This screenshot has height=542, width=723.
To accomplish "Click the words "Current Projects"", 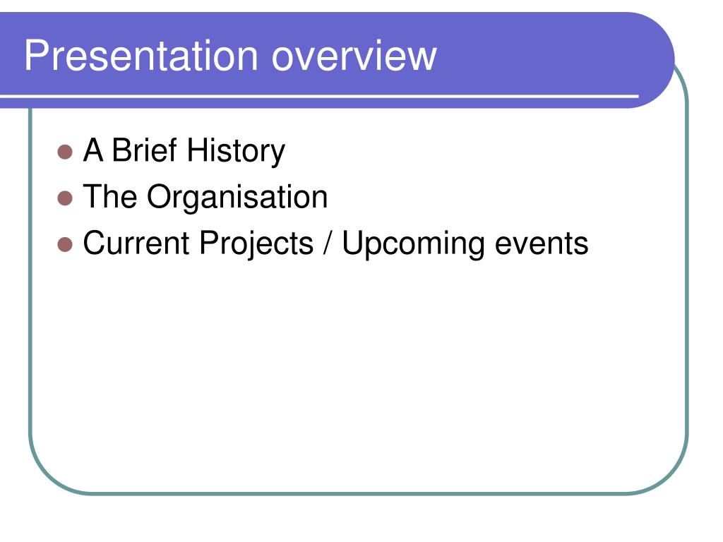I will tap(198, 243).
